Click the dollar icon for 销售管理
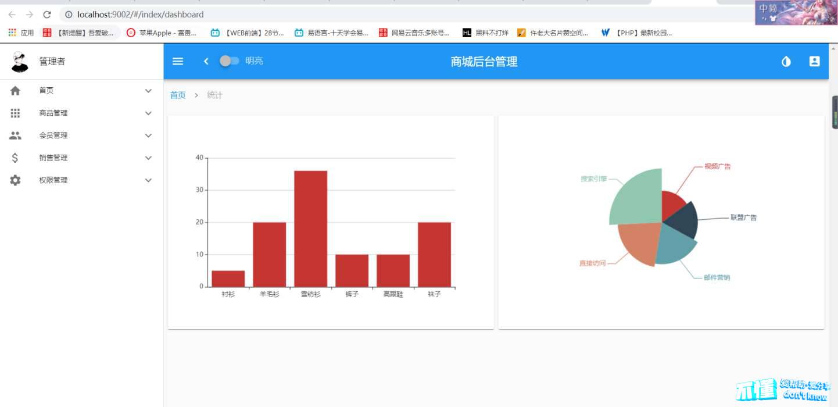Image resolution: width=838 pixels, height=407 pixels. (15, 158)
